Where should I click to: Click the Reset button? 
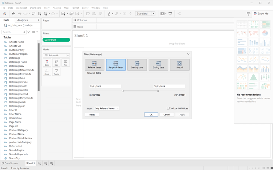pos(92,115)
